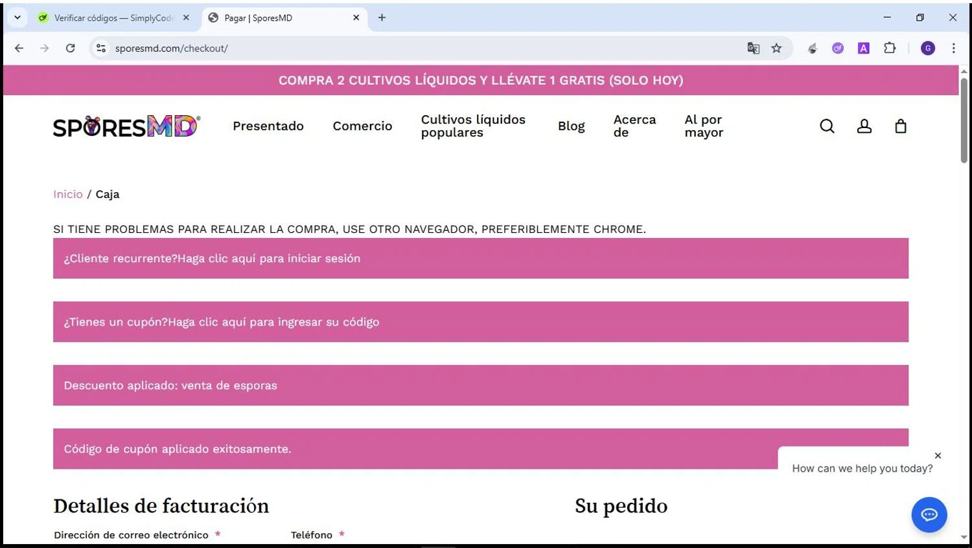Click 'Haga clic aquí para iniciar sesión'

[269, 258]
